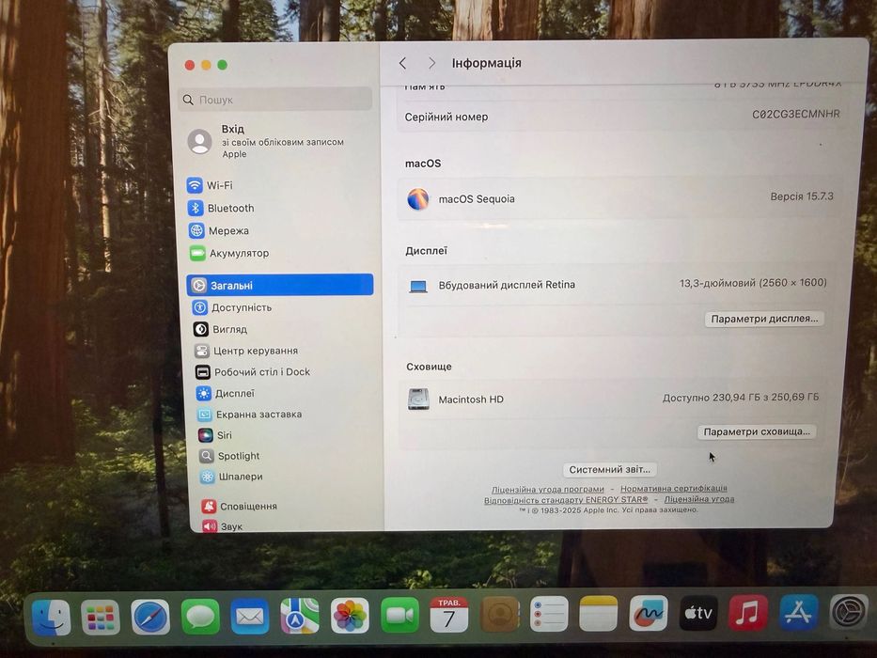The height and width of the screenshot is (658, 877).
Task: Open Reminders app in the Dock
Action: pyautogui.click(x=549, y=613)
